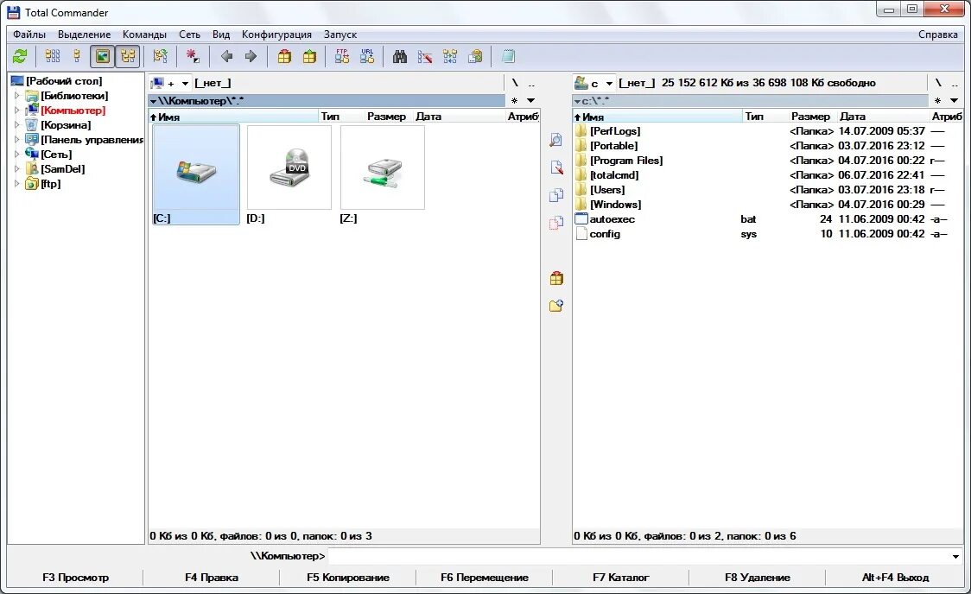The height and width of the screenshot is (594, 971).
Task: Select the D: DVD drive thumbnail
Action: point(289,167)
